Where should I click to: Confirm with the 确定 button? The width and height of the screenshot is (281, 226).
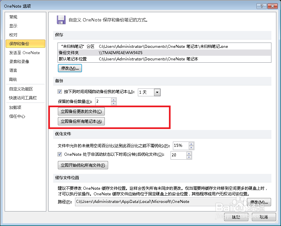coord(236,217)
